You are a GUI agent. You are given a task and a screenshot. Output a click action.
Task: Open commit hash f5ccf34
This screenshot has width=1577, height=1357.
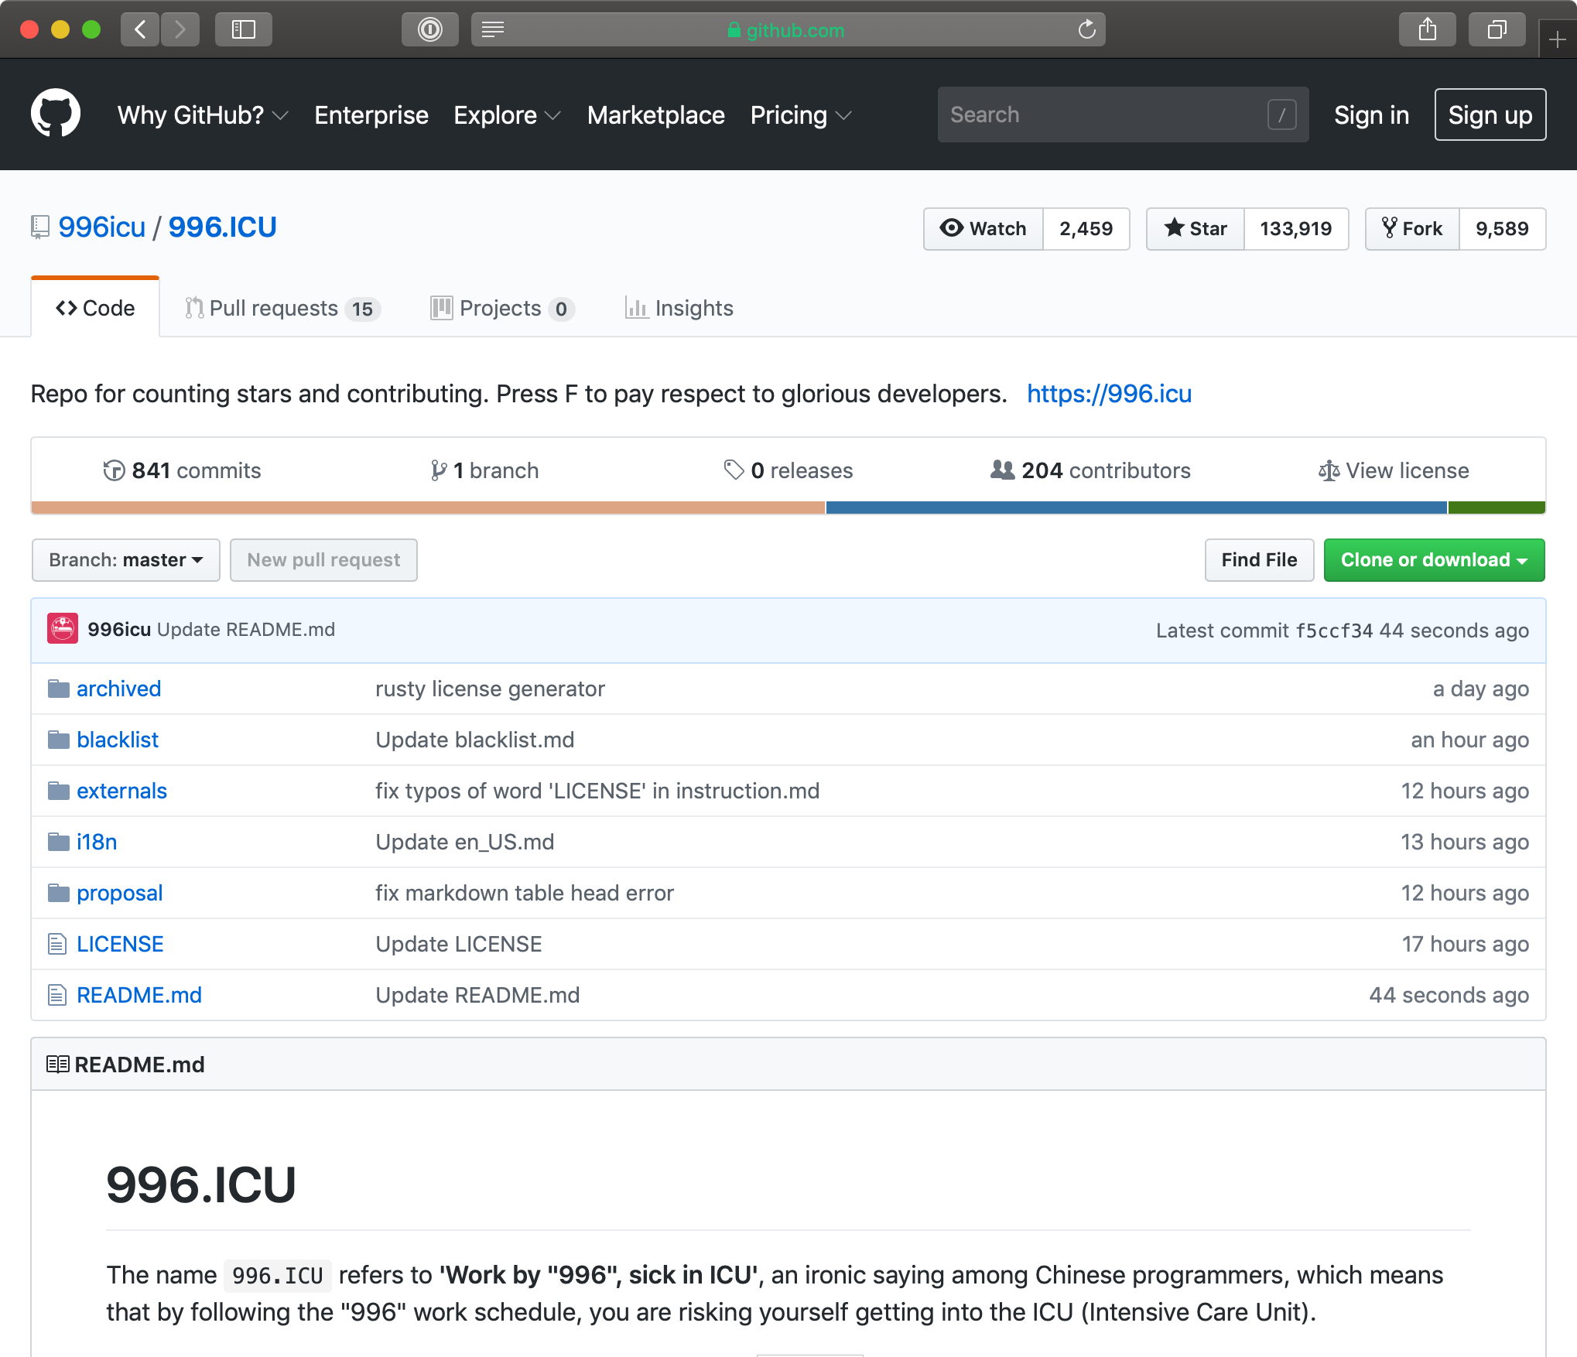tap(1334, 631)
